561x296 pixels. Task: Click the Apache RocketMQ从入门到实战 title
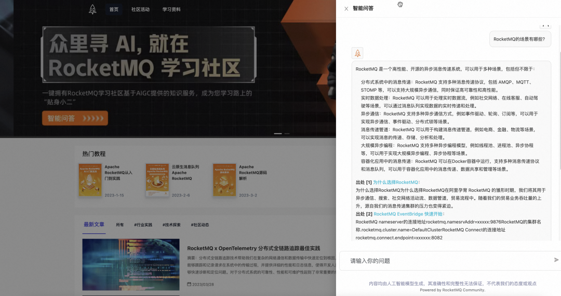(x=118, y=173)
